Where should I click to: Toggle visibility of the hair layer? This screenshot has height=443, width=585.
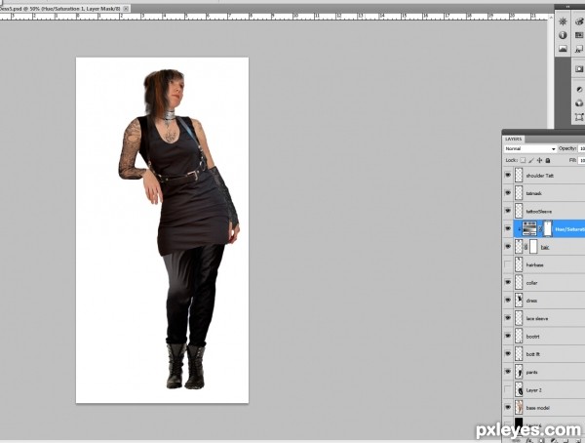tap(508, 247)
